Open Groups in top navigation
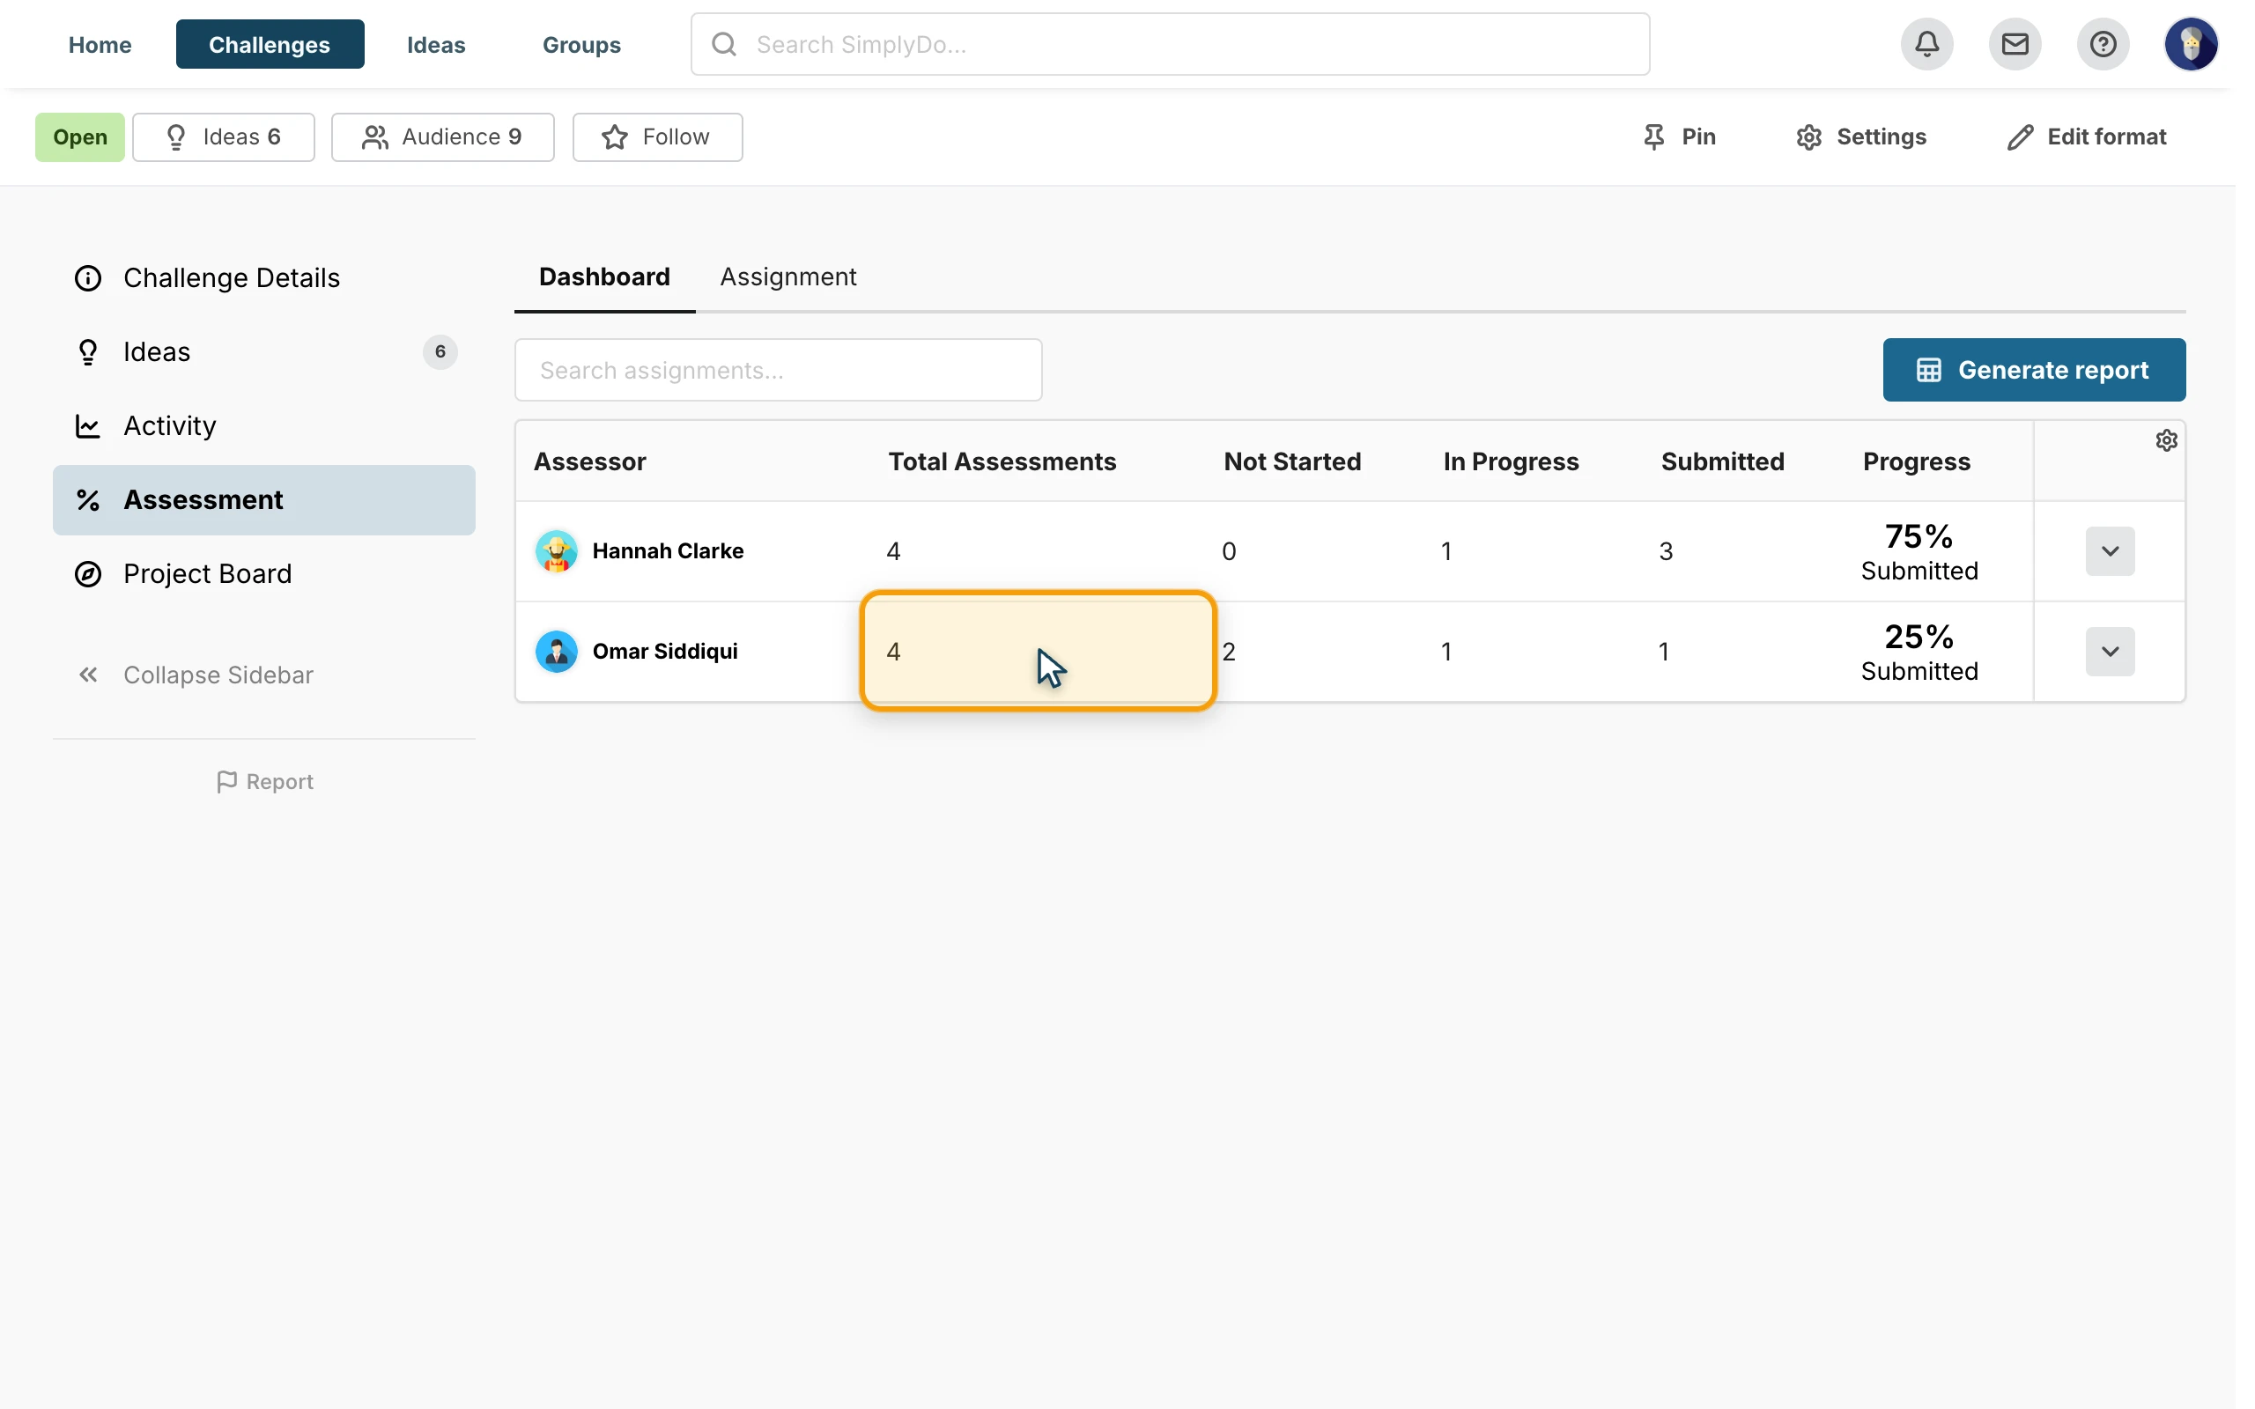2255x1409 pixels. tap(581, 45)
